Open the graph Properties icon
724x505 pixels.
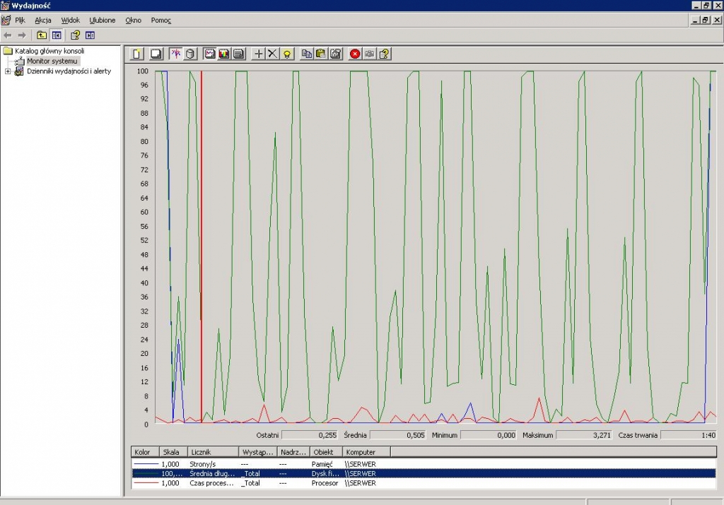pos(336,54)
